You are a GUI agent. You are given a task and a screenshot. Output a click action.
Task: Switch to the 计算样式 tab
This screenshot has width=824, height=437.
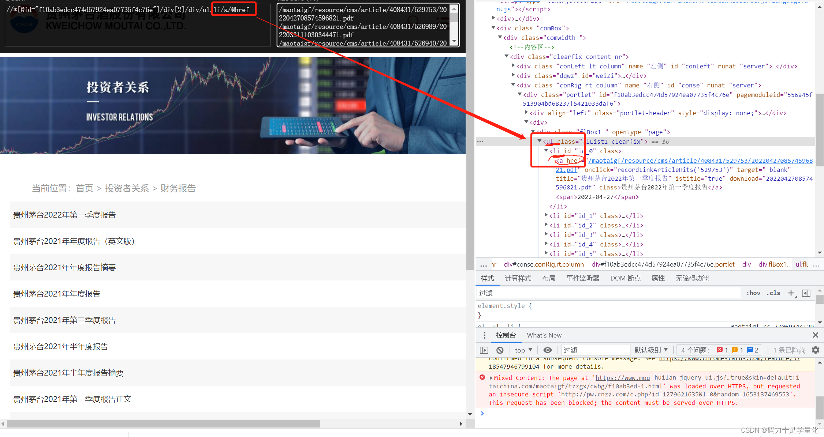518,278
